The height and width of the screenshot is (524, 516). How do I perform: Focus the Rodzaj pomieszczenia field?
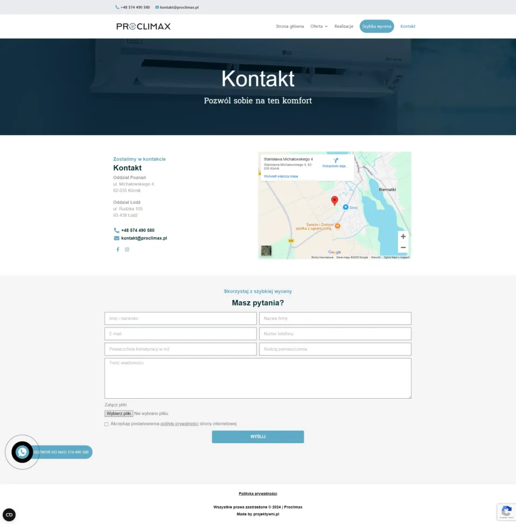click(x=335, y=349)
